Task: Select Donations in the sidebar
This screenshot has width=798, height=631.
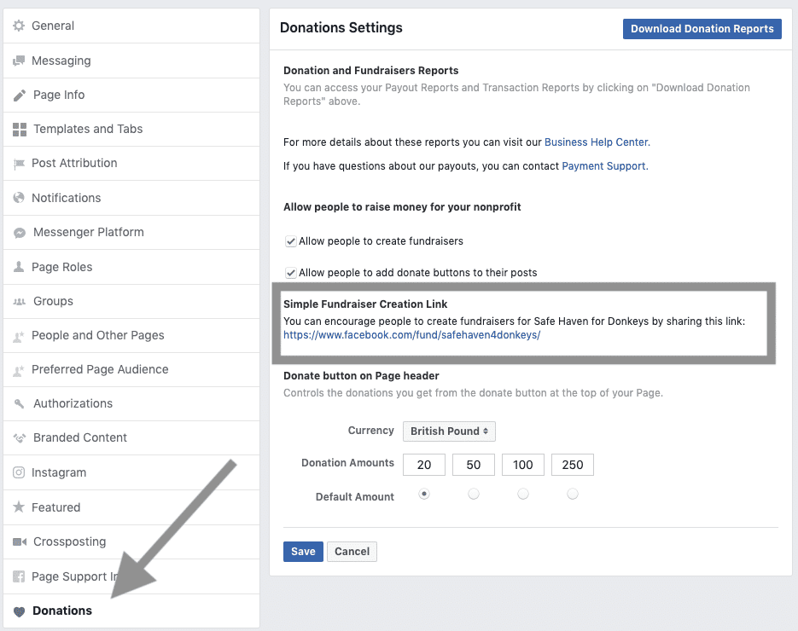Action: pos(131,611)
